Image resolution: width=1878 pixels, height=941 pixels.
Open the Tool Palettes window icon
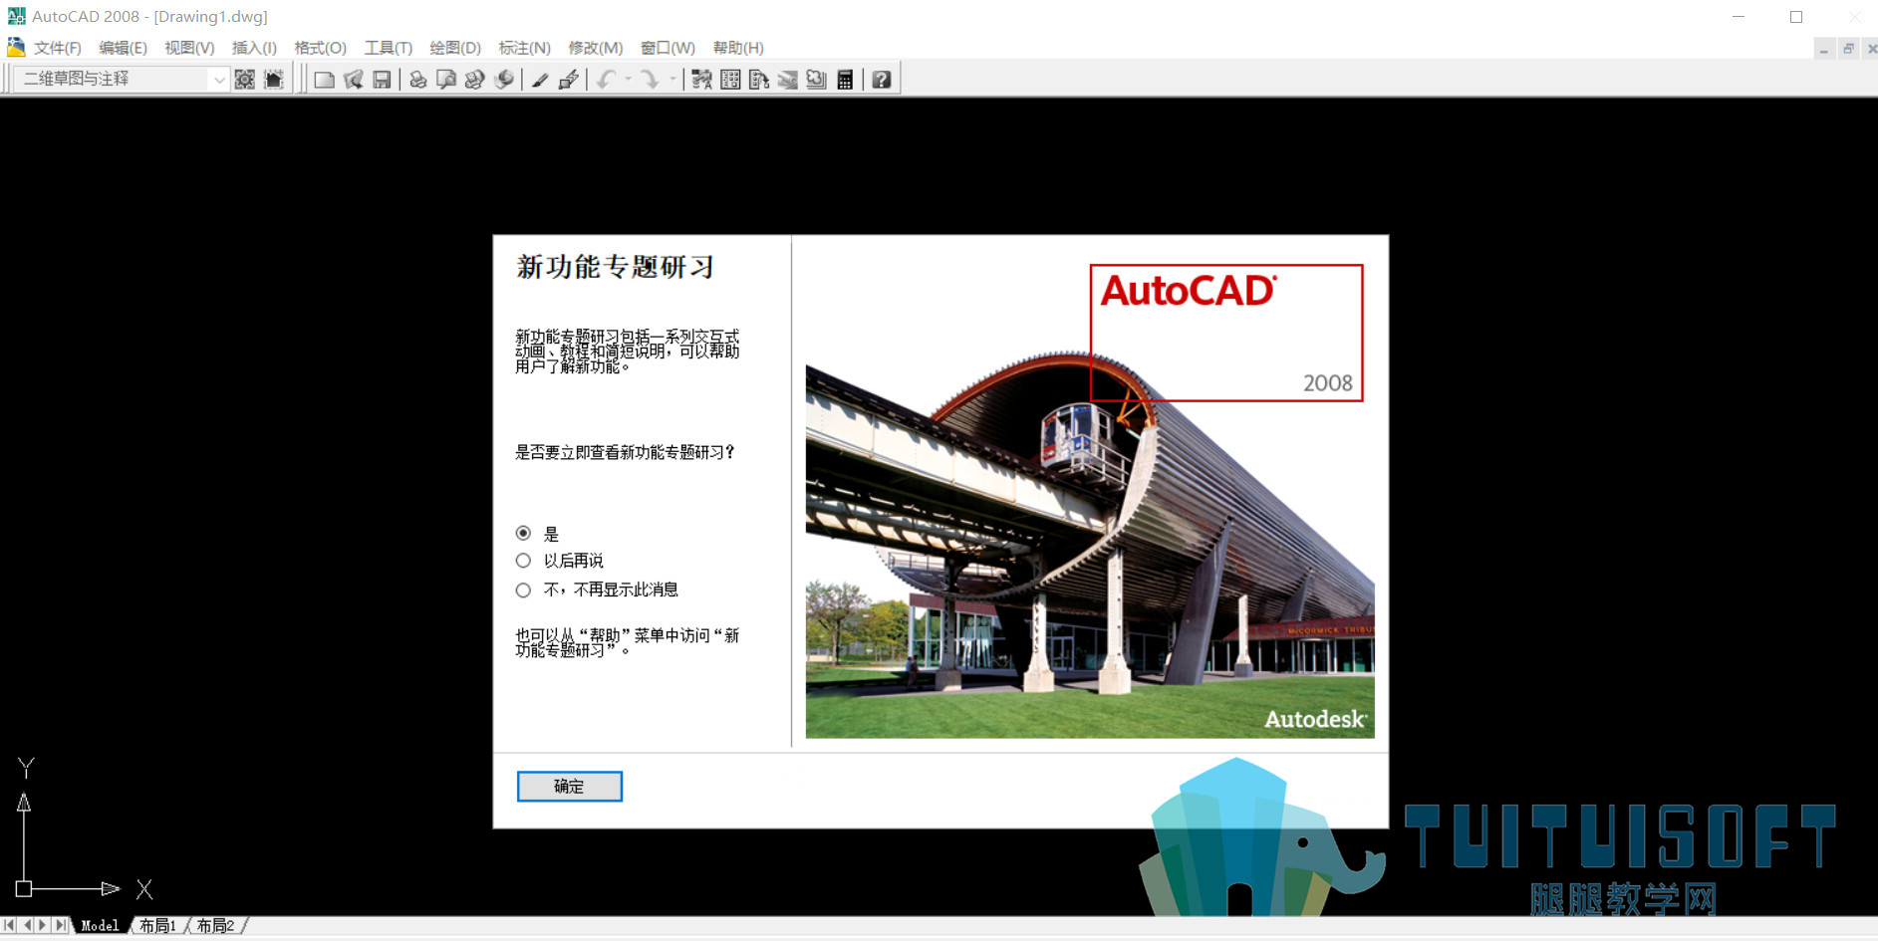[x=759, y=80]
